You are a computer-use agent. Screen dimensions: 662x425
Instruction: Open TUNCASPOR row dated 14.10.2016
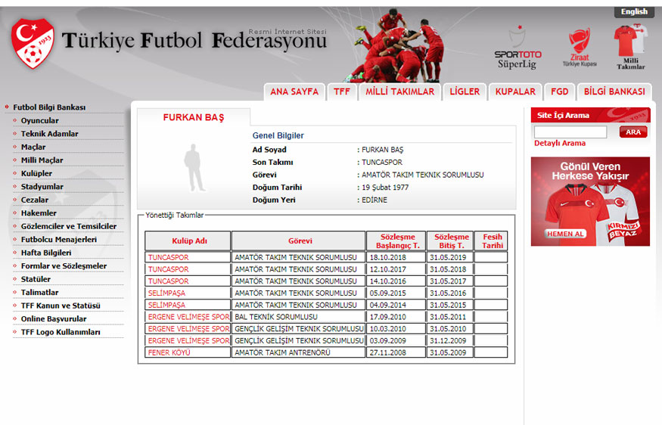(168, 281)
